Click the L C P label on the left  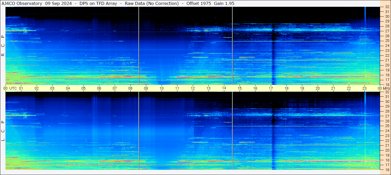pos(3,131)
